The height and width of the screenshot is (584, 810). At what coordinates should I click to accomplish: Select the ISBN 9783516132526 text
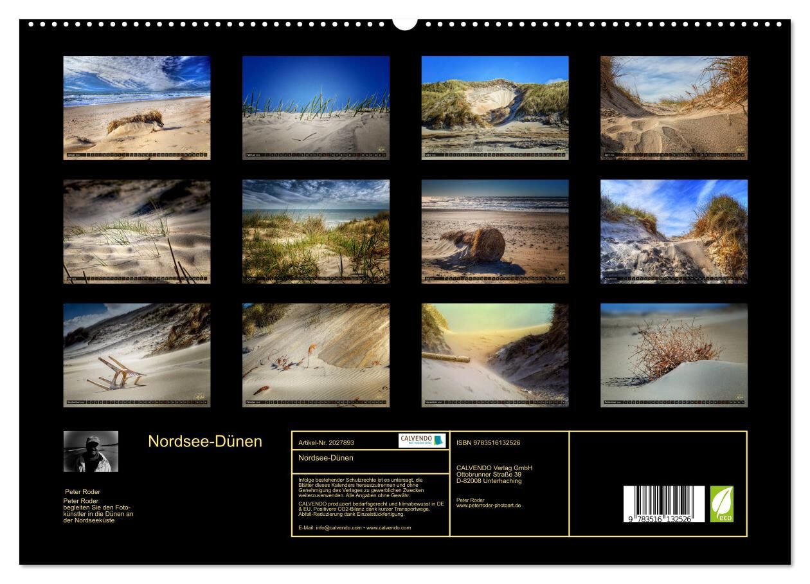point(489,443)
